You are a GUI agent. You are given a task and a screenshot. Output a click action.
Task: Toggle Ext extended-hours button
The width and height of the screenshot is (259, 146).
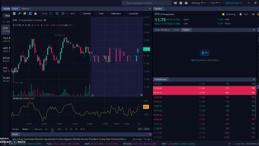pyautogui.click(x=140, y=129)
